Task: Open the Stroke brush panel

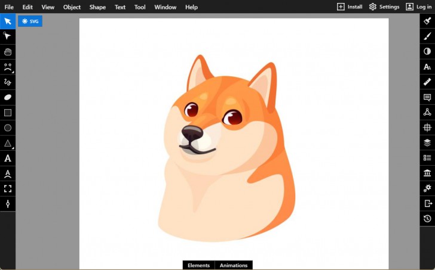Action: tap(427, 36)
